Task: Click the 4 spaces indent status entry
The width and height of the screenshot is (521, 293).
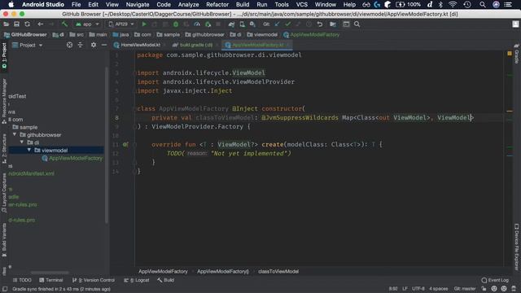Action: [x=438, y=289]
